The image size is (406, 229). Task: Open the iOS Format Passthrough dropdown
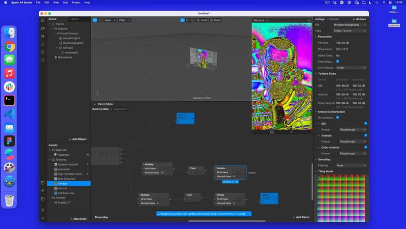click(x=353, y=130)
